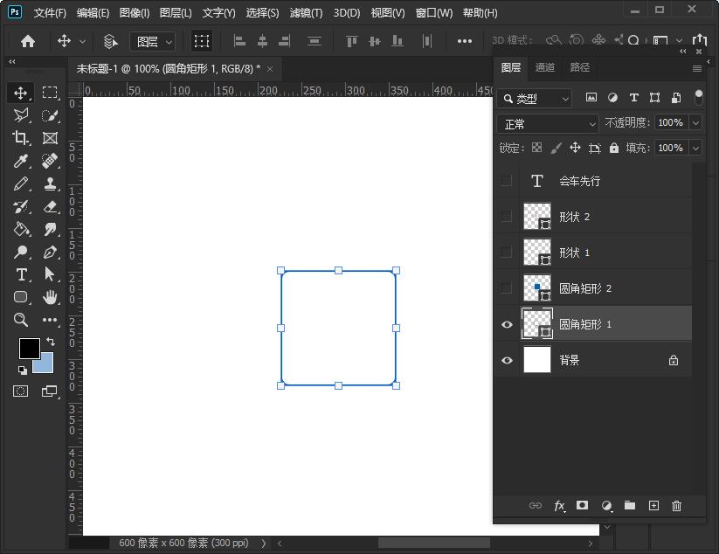Screen dimensions: 719x554
Task: Open the 正常 blend mode dropdown
Action: point(548,124)
